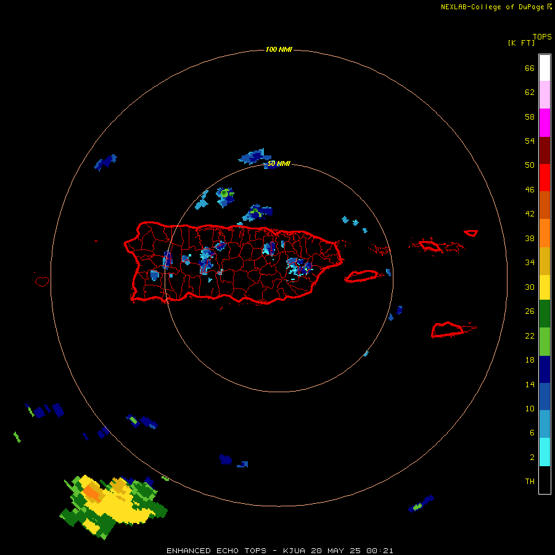Click the [K FT] units label
Viewport: 555px width, 555px height.
(521, 43)
